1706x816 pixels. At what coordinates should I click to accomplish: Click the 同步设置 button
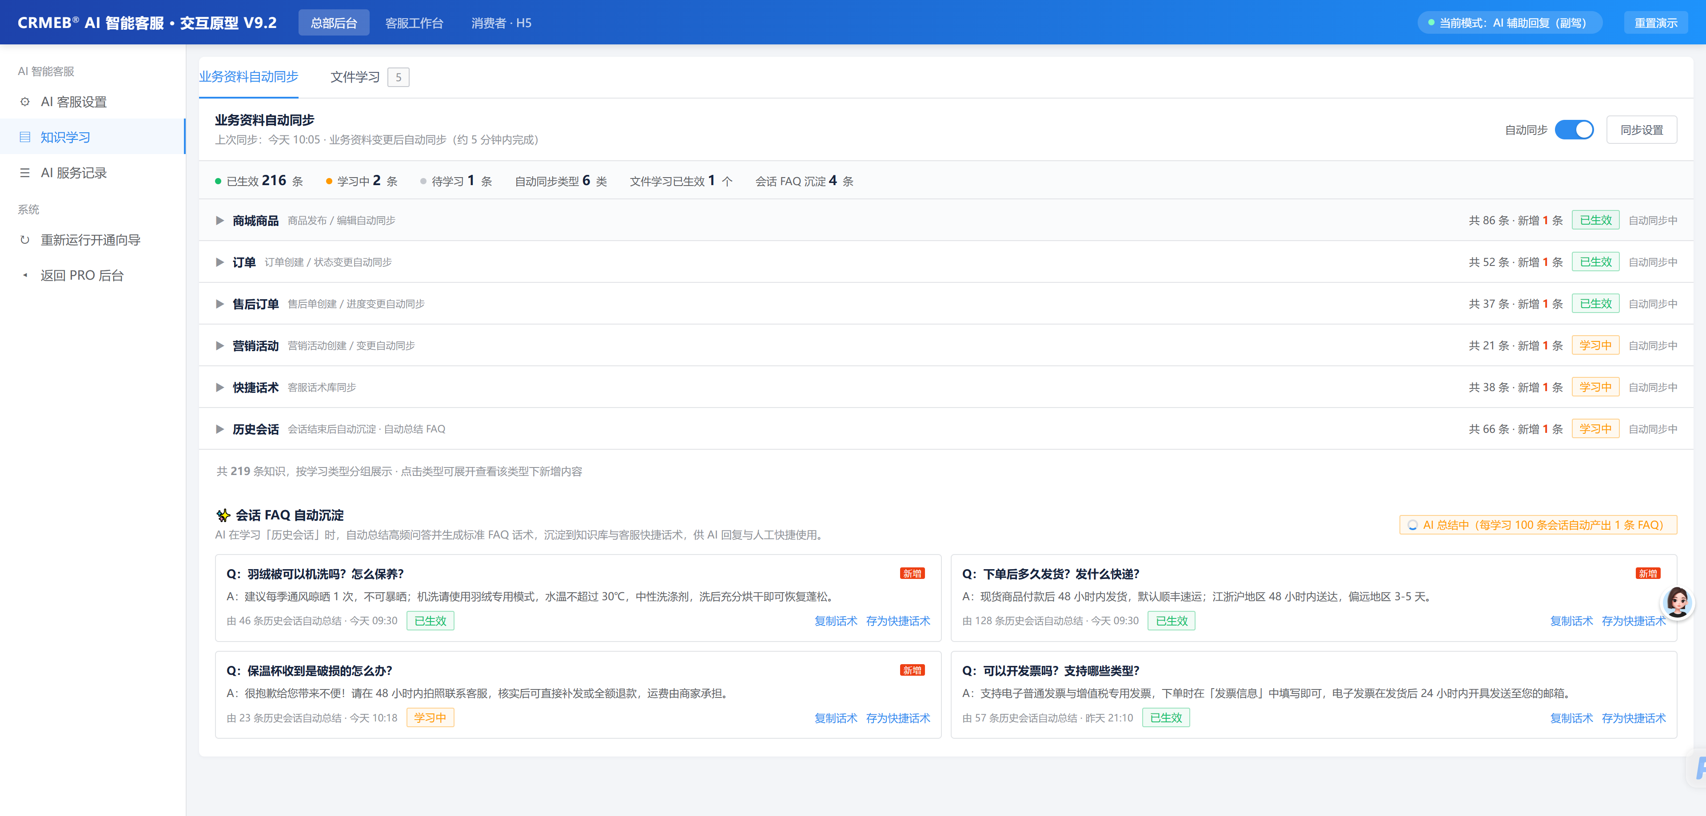1641,130
